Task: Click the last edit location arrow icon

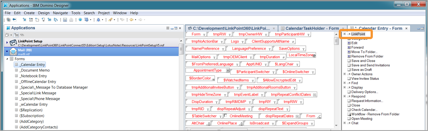Action: [122, 20]
